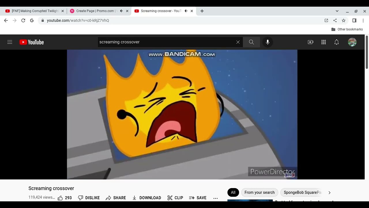
Task: Close the Promo.com tab
Action: point(127,11)
